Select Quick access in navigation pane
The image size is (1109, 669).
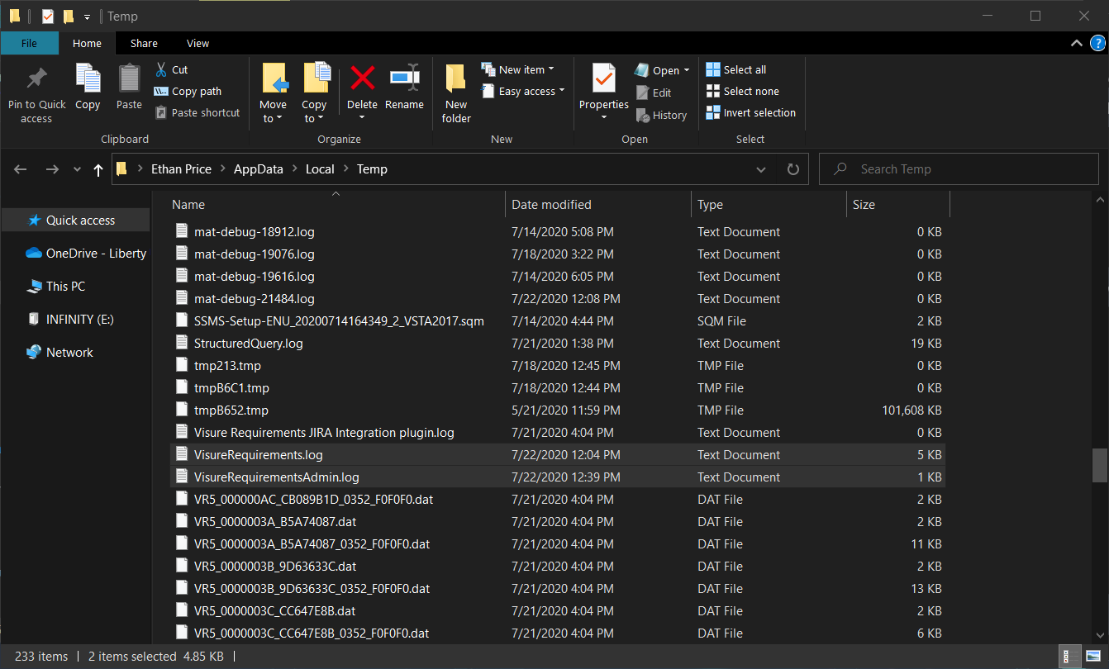(75, 221)
